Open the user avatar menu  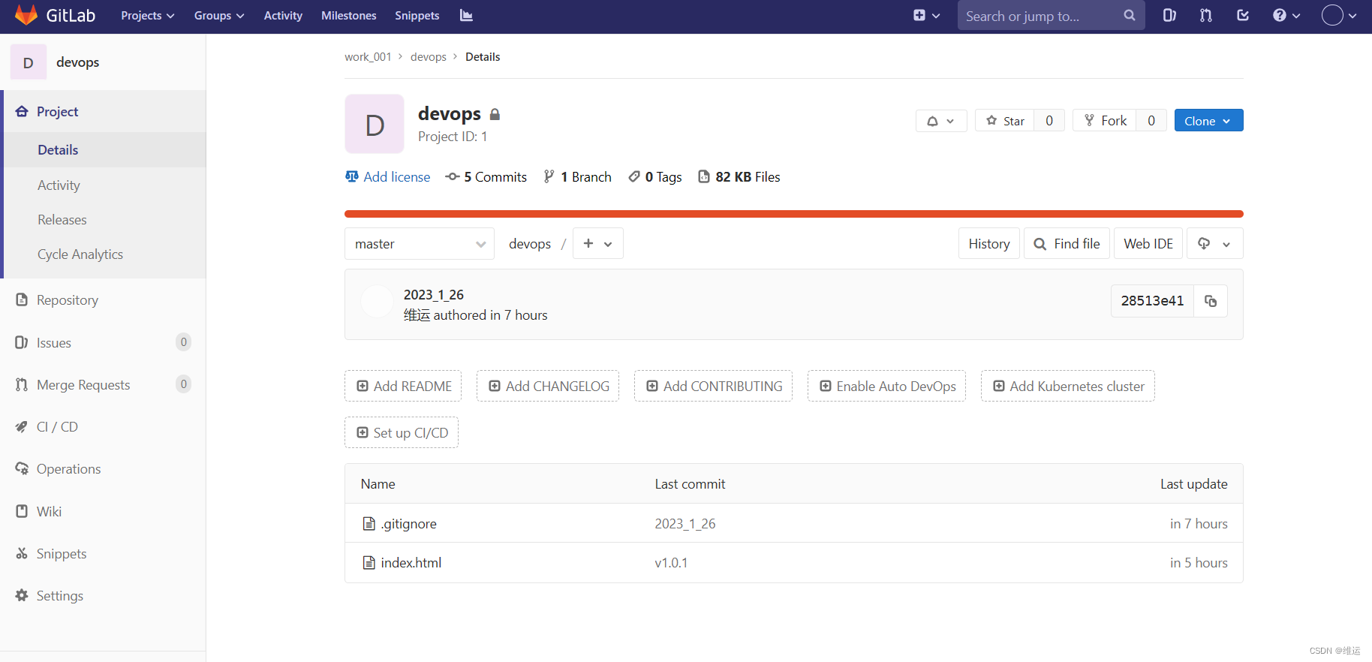(x=1339, y=16)
